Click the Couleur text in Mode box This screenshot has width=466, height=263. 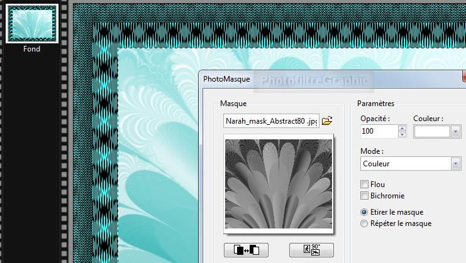pyautogui.click(x=376, y=164)
